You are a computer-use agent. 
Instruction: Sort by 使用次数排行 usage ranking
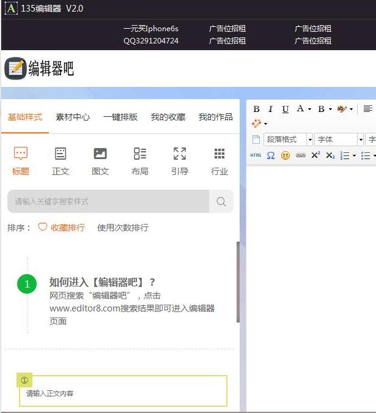(123, 228)
